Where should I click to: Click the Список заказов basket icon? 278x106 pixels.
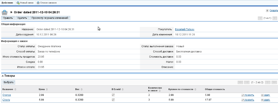(x=38, y=3)
